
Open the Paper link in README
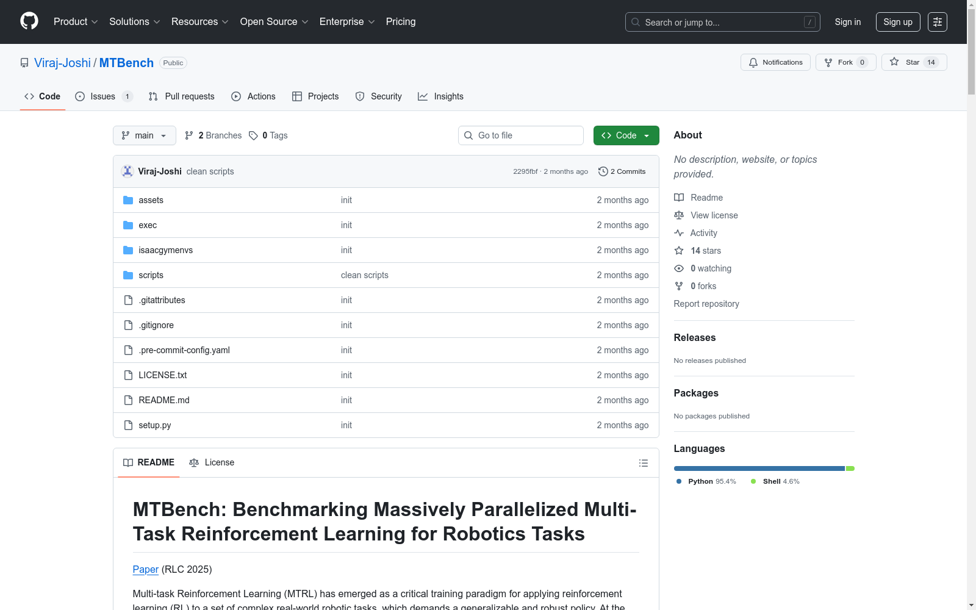[146, 569]
